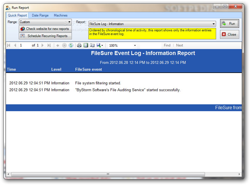Viewport: 250px width, 185px height.
Task: Open page setup
Action: pyautogui.click(x=92, y=45)
